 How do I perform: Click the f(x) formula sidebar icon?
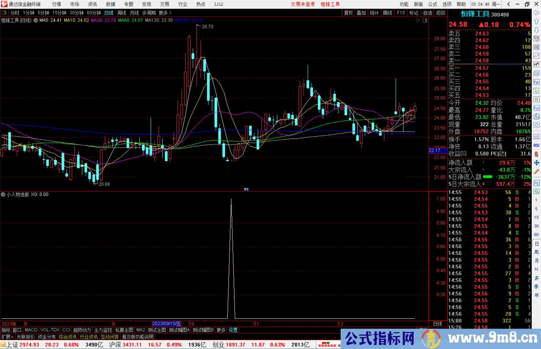click(x=536, y=117)
